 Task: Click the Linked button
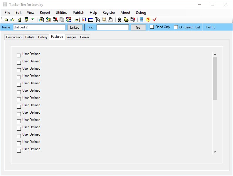coord(75,28)
